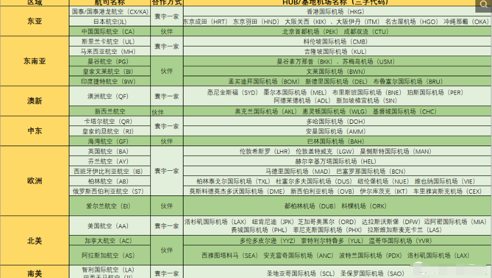Click 新西兰航空 cell
Image resolution: width=492 pixels, height=278 pixels.
110,111
